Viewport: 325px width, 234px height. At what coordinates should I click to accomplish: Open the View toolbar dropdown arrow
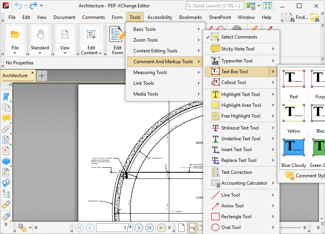(65, 53)
